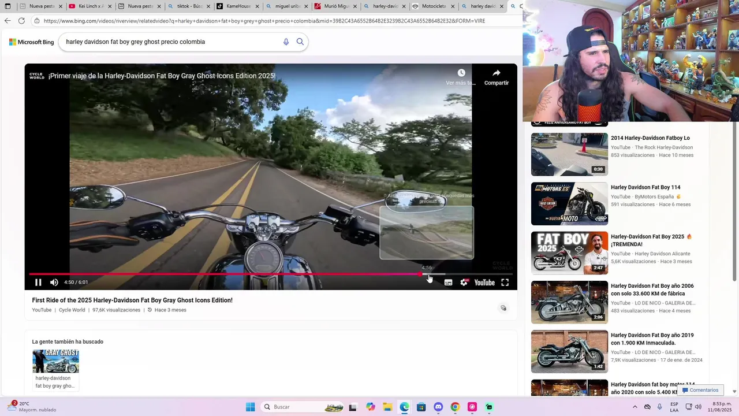Open the video settings gear
The width and height of the screenshot is (739, 416).
(x=464, y=283)
